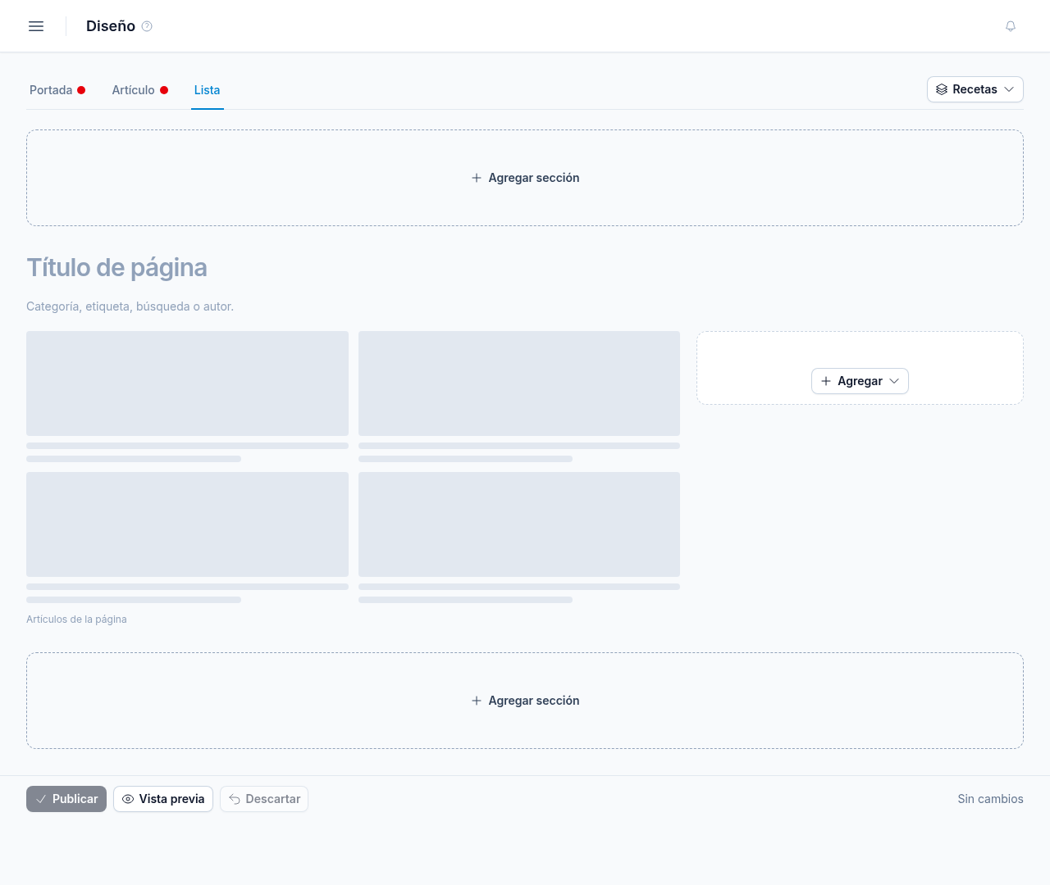
Task: Click the Publicar button
Action: click(66, 799)
